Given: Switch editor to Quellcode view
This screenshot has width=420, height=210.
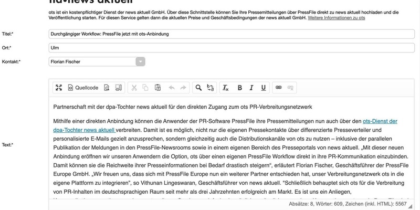Looking at the screenshot, I should coord(83,88).
